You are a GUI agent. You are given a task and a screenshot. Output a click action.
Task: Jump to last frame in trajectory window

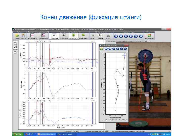click(x=125, y=49)
